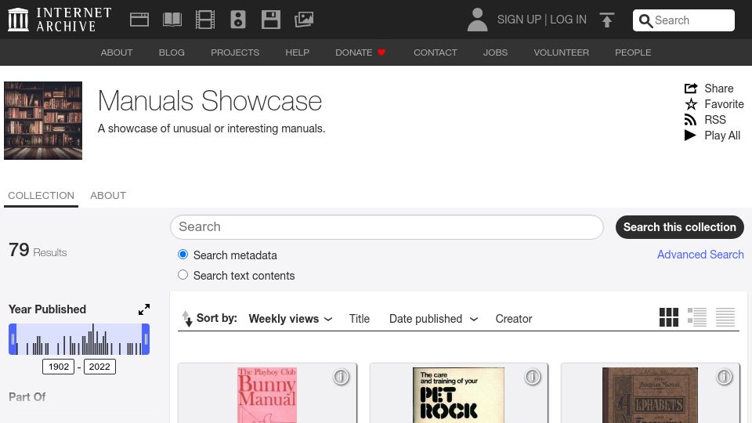Sort results by Title

pyautogui.click(x=360, y=319)
